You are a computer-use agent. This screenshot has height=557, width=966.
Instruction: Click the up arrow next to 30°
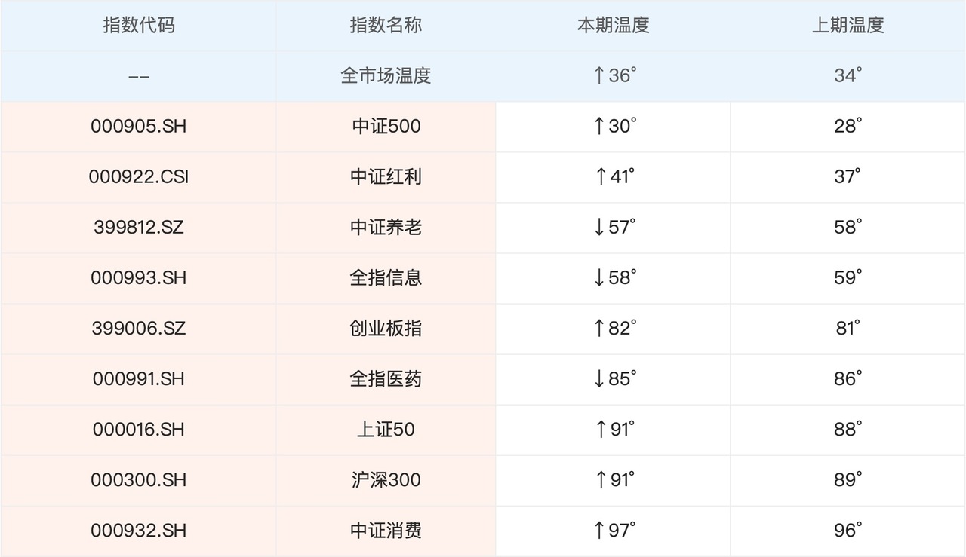(x=599, y=126)
